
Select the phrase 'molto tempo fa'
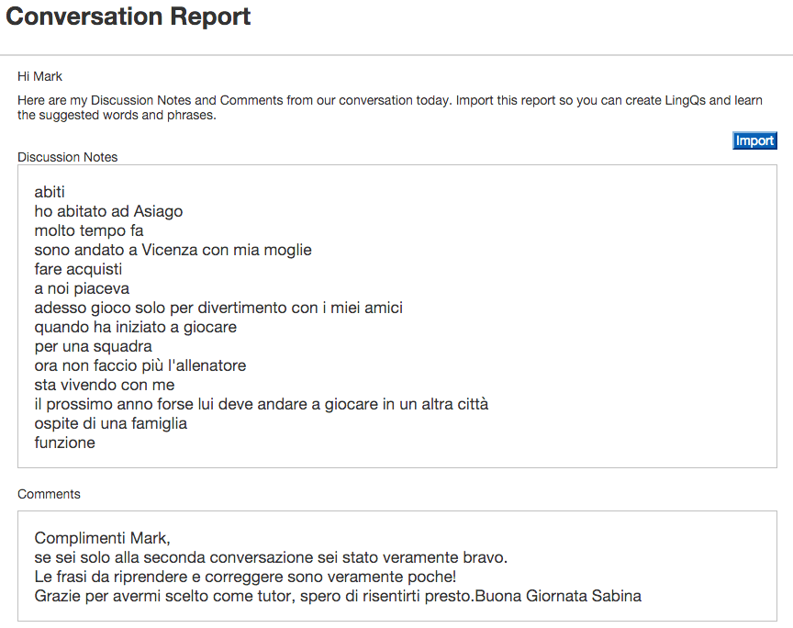(89, 230)
